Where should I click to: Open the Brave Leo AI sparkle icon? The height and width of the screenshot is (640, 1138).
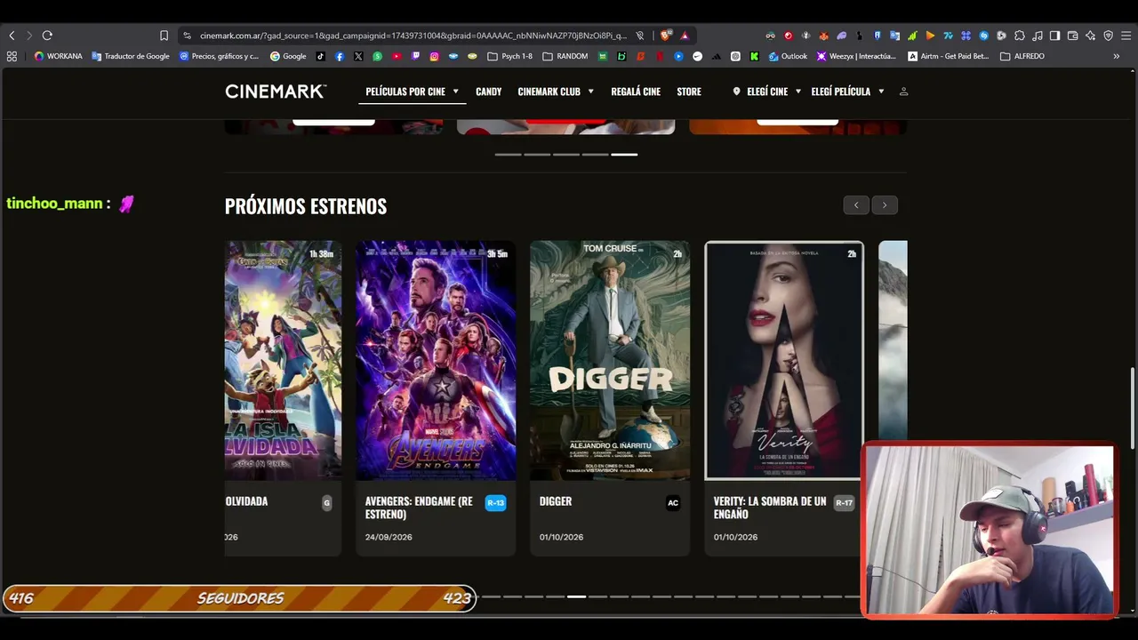click(x=1091, y=36)
